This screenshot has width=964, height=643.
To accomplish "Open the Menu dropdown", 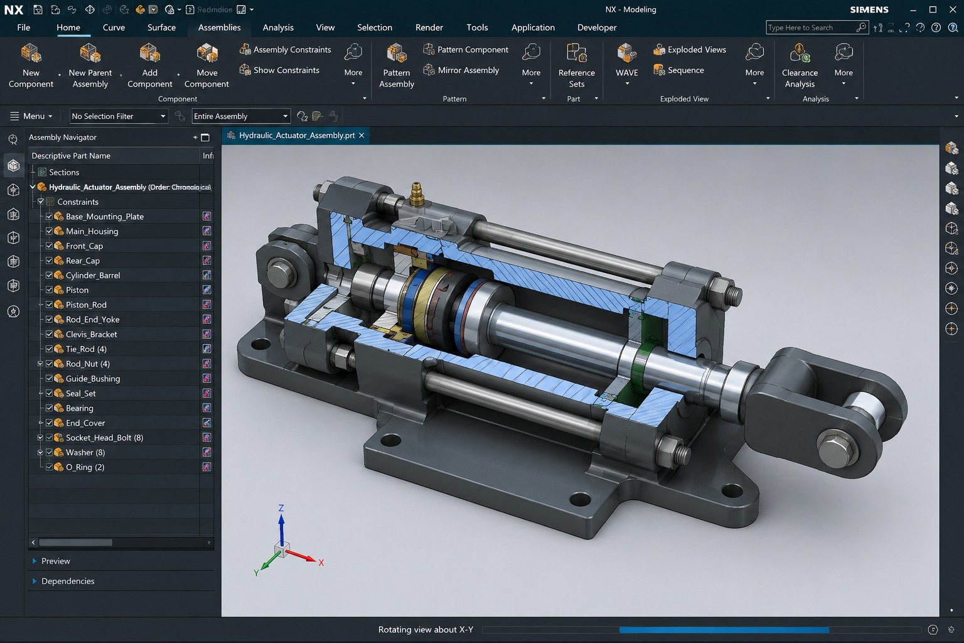I will [31, 116].
